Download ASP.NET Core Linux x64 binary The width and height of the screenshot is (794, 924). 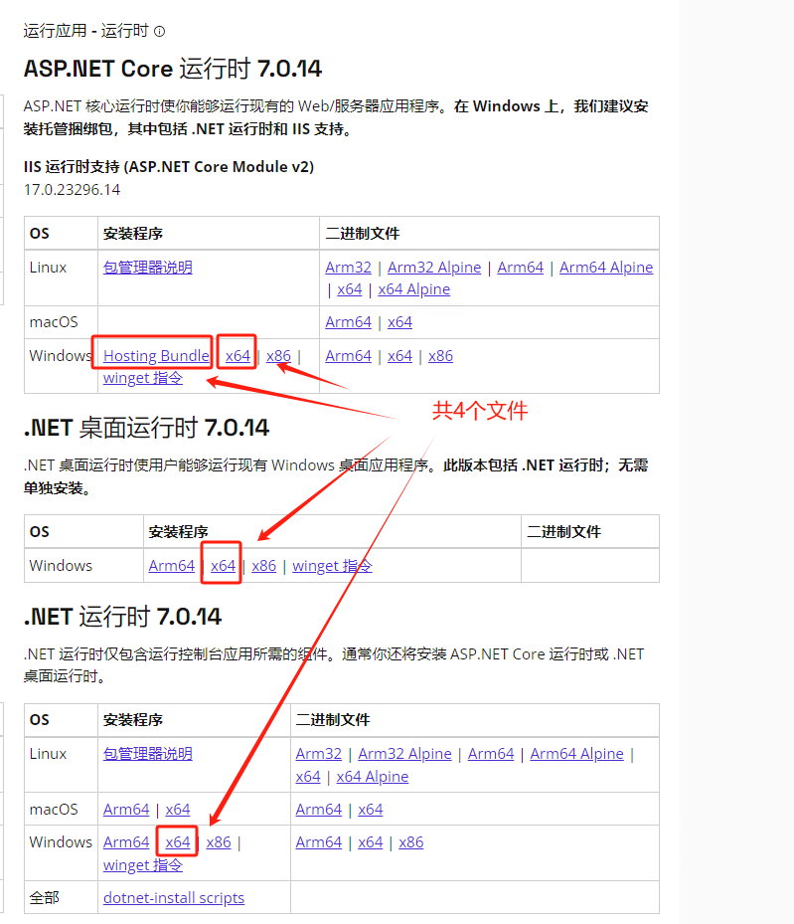point(350,289)
